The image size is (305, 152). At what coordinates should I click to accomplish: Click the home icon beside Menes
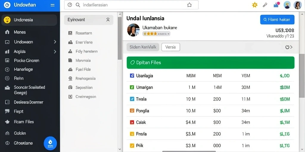(x=7, y=32)
